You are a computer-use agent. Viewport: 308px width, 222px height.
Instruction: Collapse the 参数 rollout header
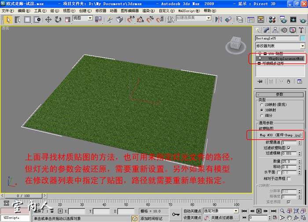point(279,94)
